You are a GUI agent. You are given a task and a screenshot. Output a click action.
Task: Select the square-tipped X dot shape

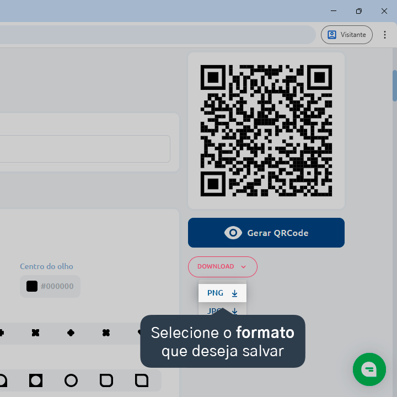coord(35,332)
